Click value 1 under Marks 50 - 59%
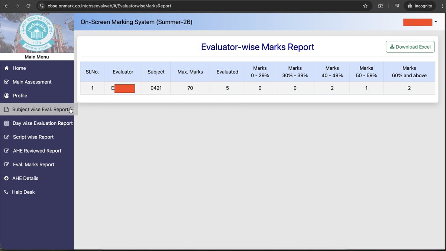This screenshot has height=251, width=446. click(366, 88)
